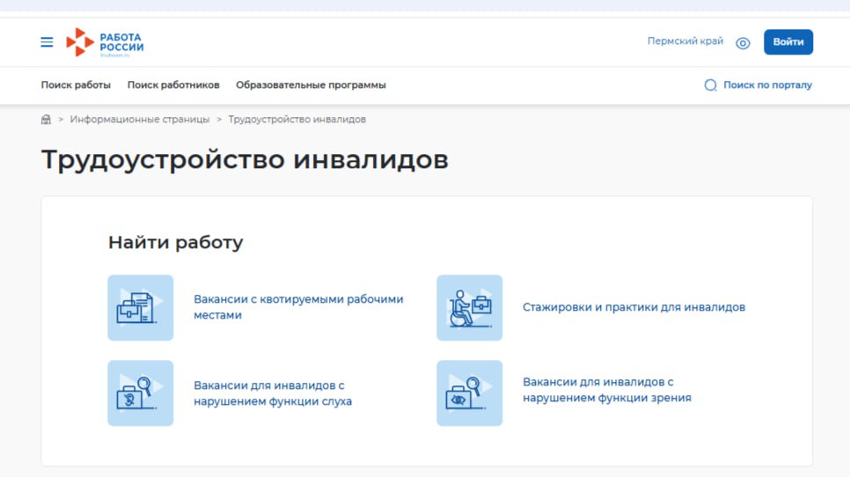Open Вакансии с квотируемыми рабочими местами link
Image resolution: width=850 pixels, height=477 pixels.
click(298, 307)
